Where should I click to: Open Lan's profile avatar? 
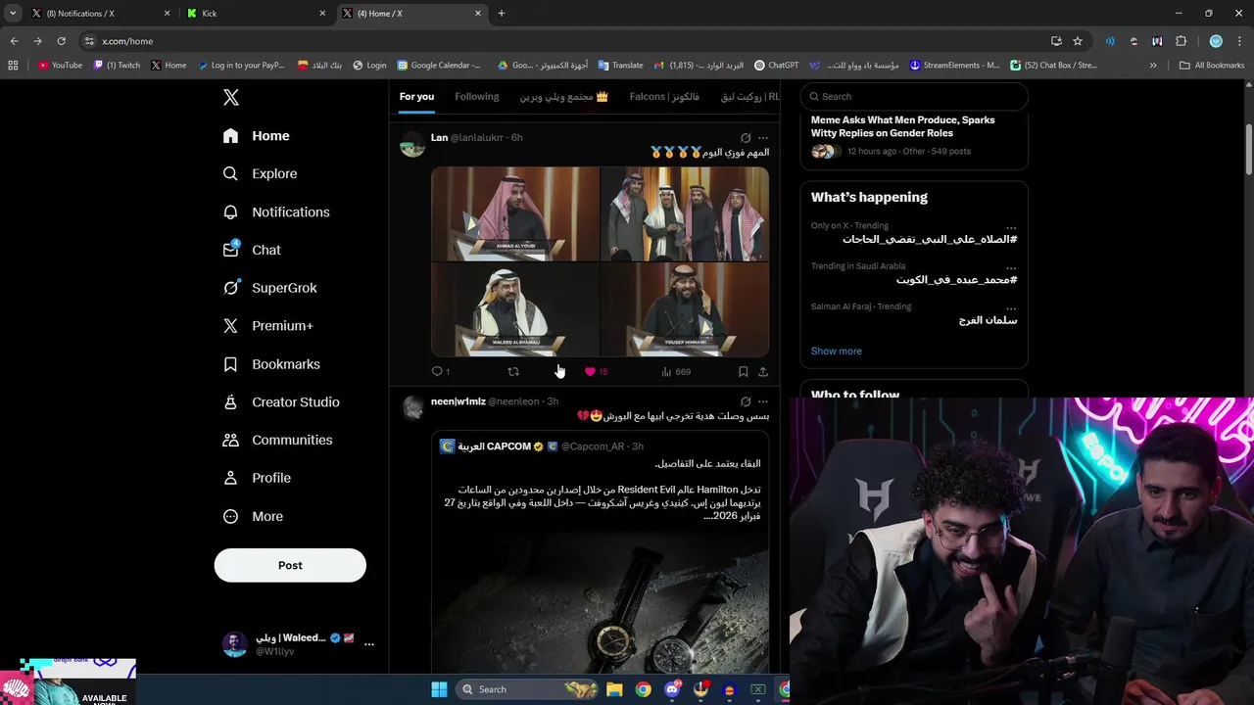(412, 145)
